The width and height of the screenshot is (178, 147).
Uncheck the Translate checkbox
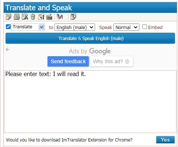coord(8,27)
